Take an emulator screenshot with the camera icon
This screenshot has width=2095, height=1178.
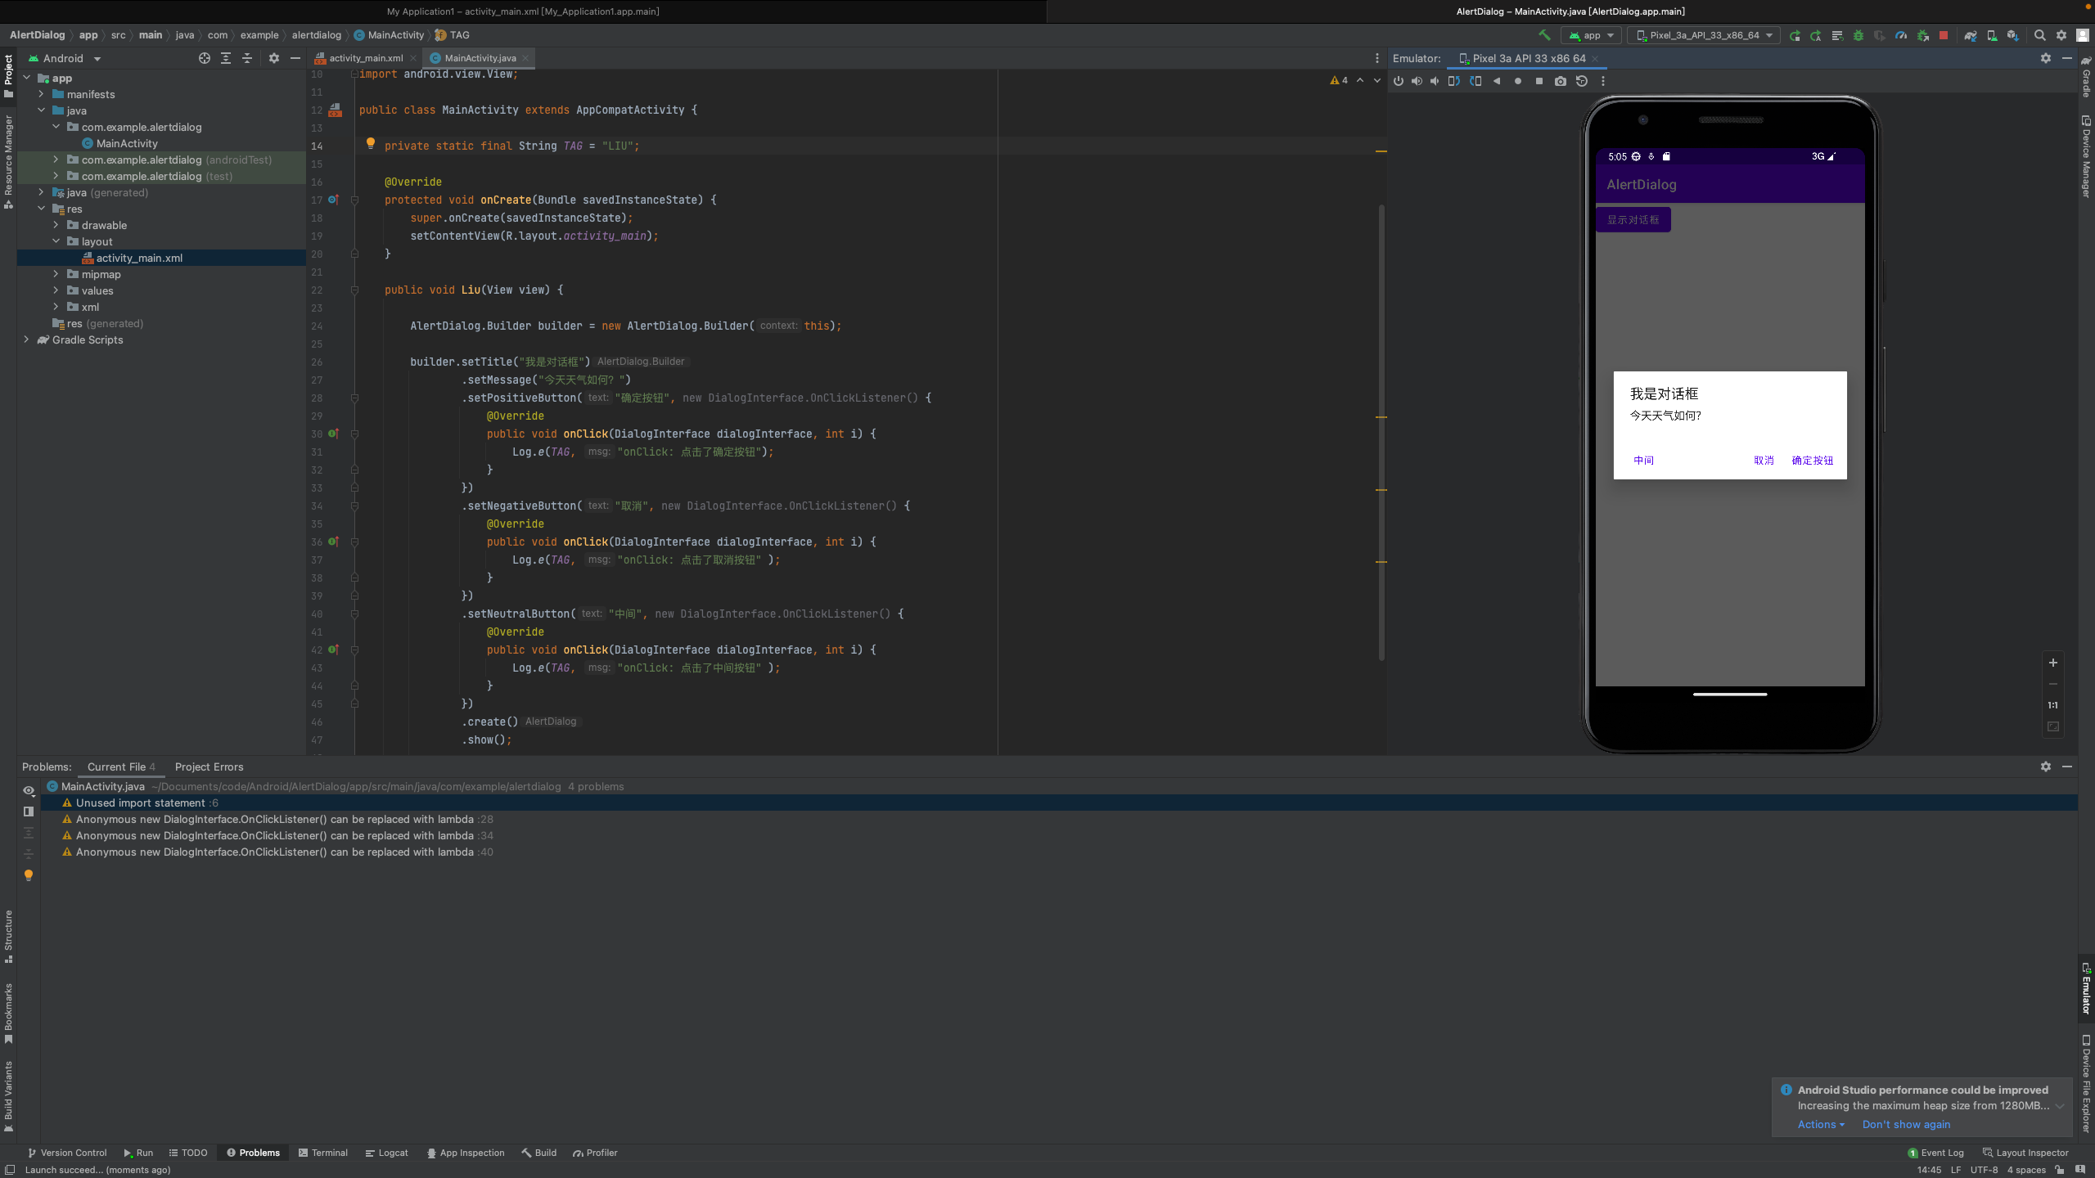1561,81
